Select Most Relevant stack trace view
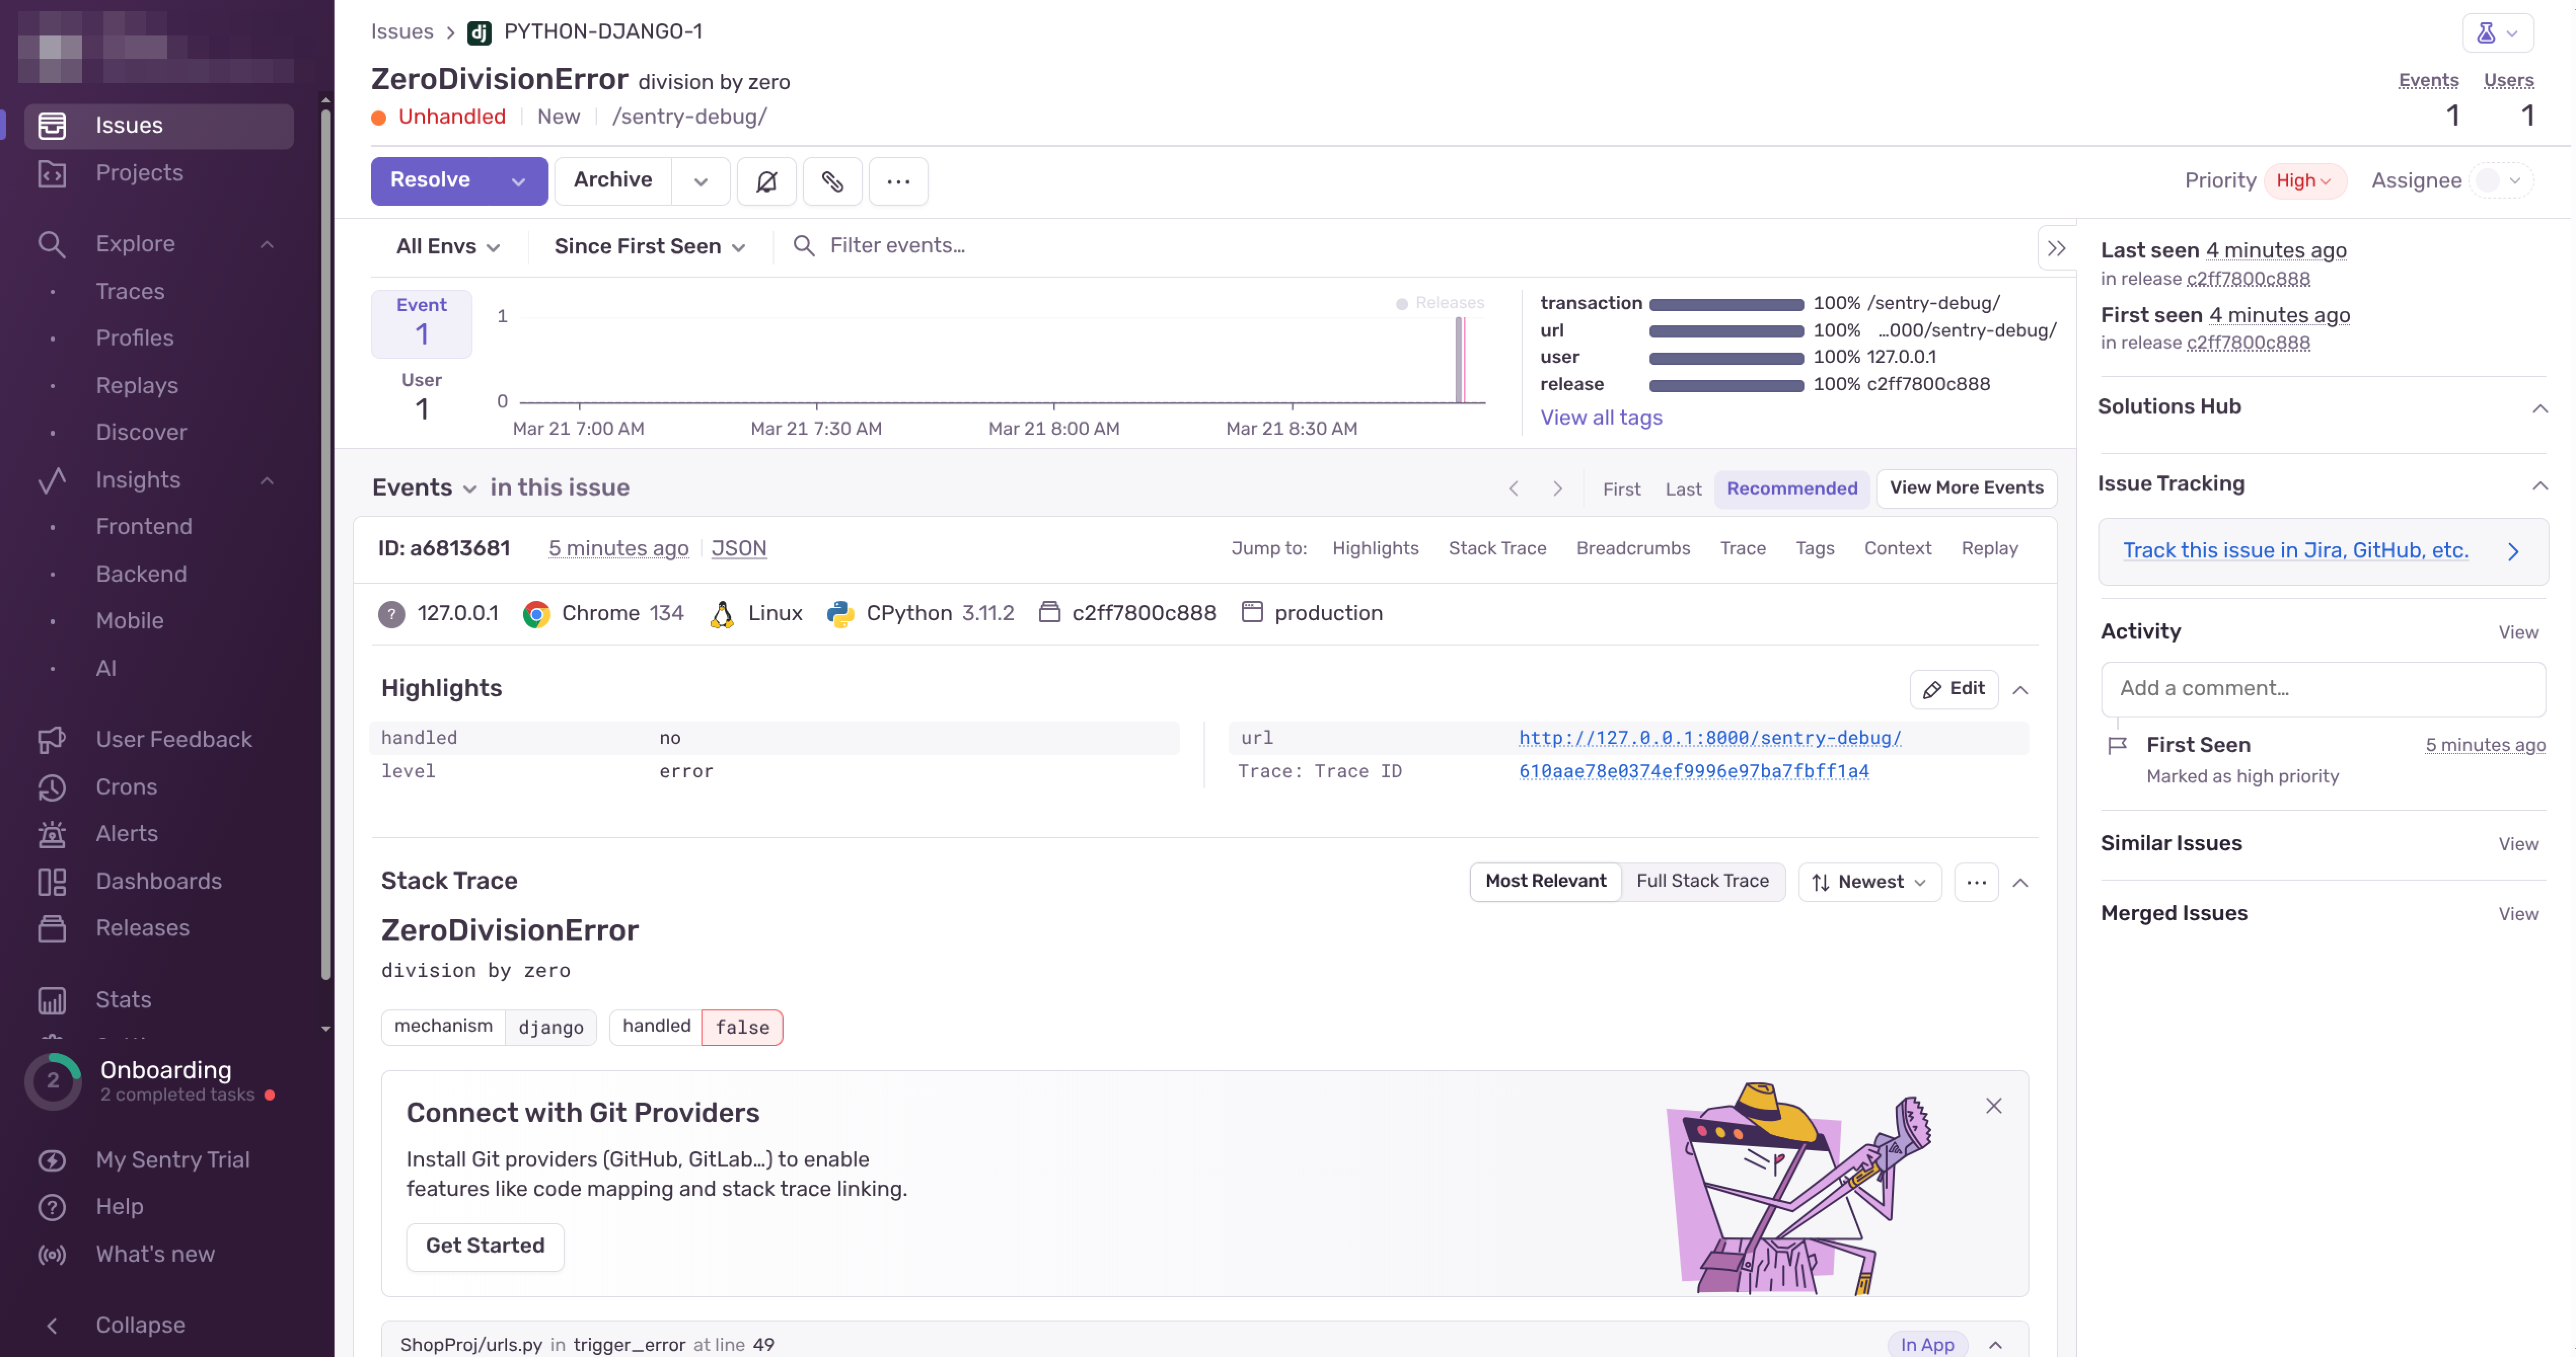This screenshot has height=1357, width=2576. coord(1545,881)
